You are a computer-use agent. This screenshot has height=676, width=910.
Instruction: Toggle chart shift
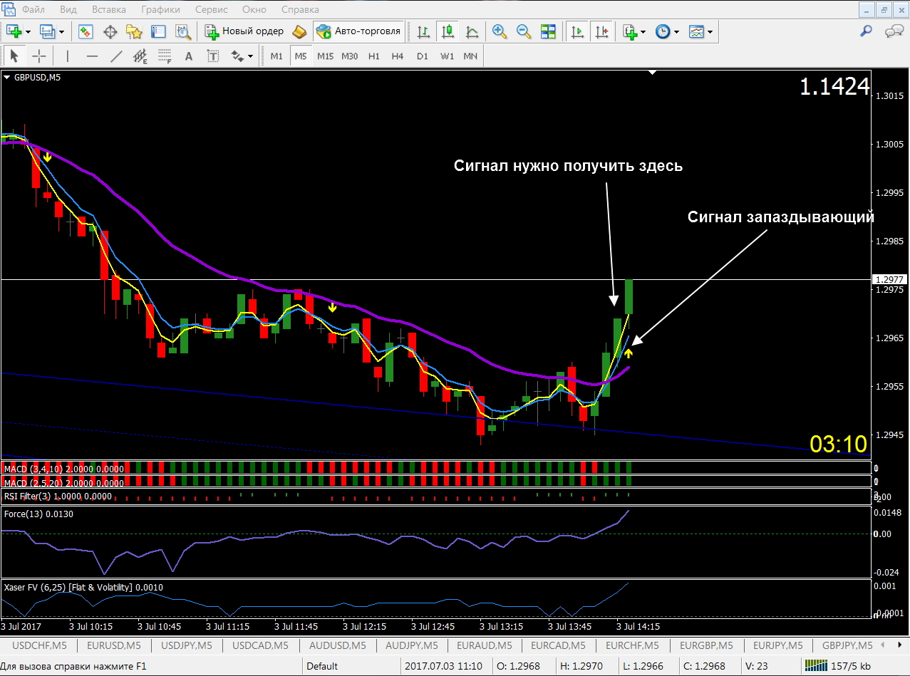[602, 31]
